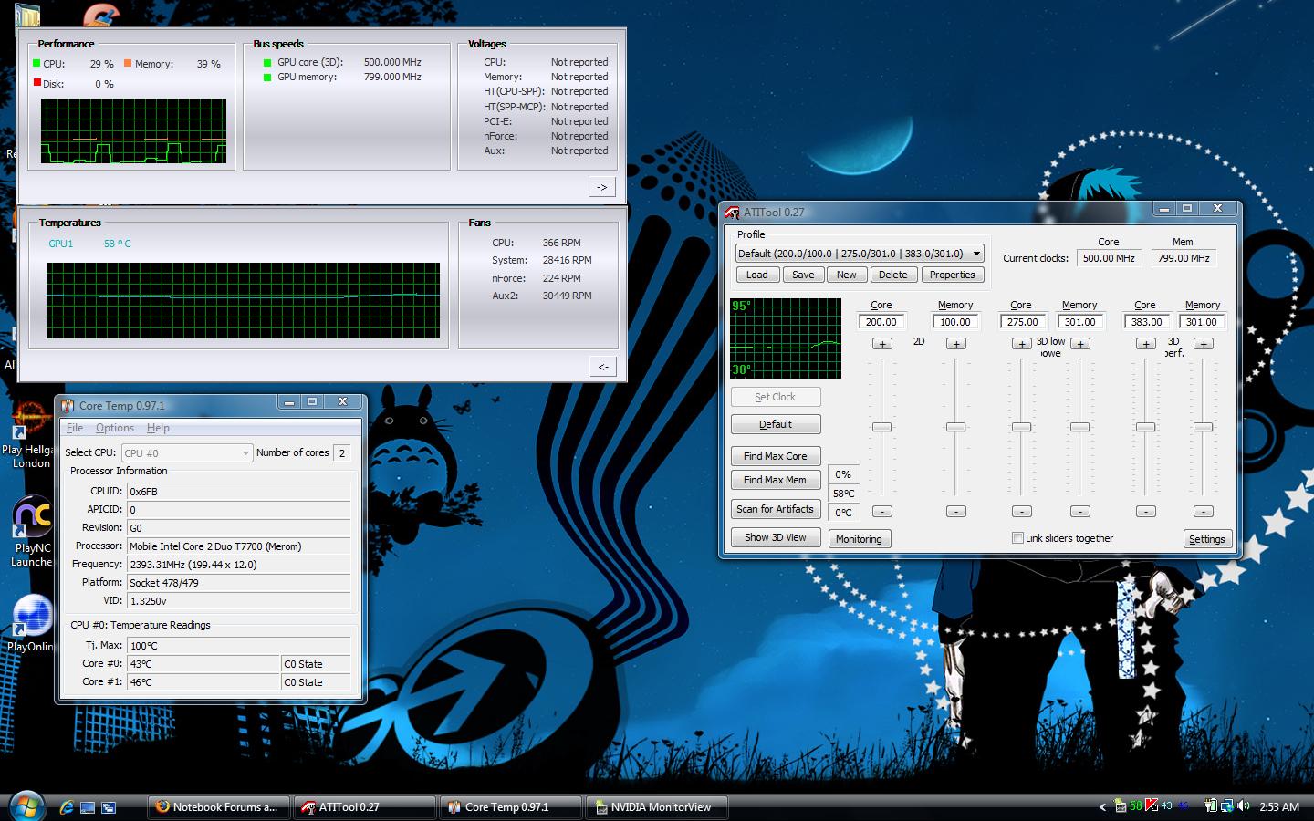Show hidden tray icons arrow
This screenshot has width=1314, height=821.
click(1102, 806)
